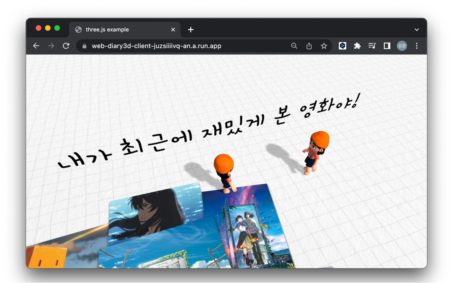Open the Extensions puzzle menu
The width and height of the screenshot is (453, 283).
click(357, 46)
